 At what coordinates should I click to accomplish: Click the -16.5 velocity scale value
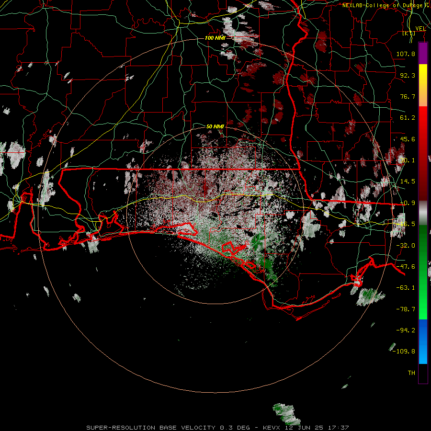tap(407, 224)
